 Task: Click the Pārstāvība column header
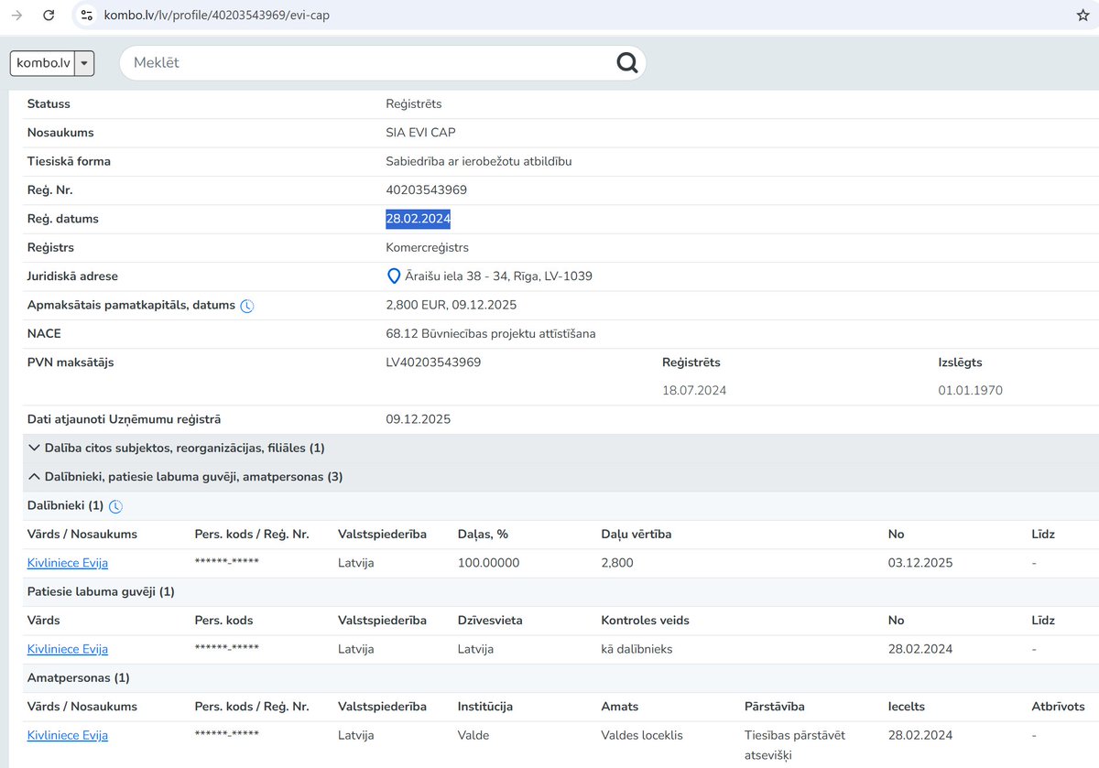tap(775, 707)
